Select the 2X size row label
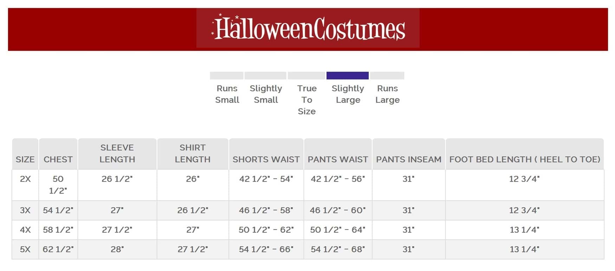The image size is (615, 271). 25,179
